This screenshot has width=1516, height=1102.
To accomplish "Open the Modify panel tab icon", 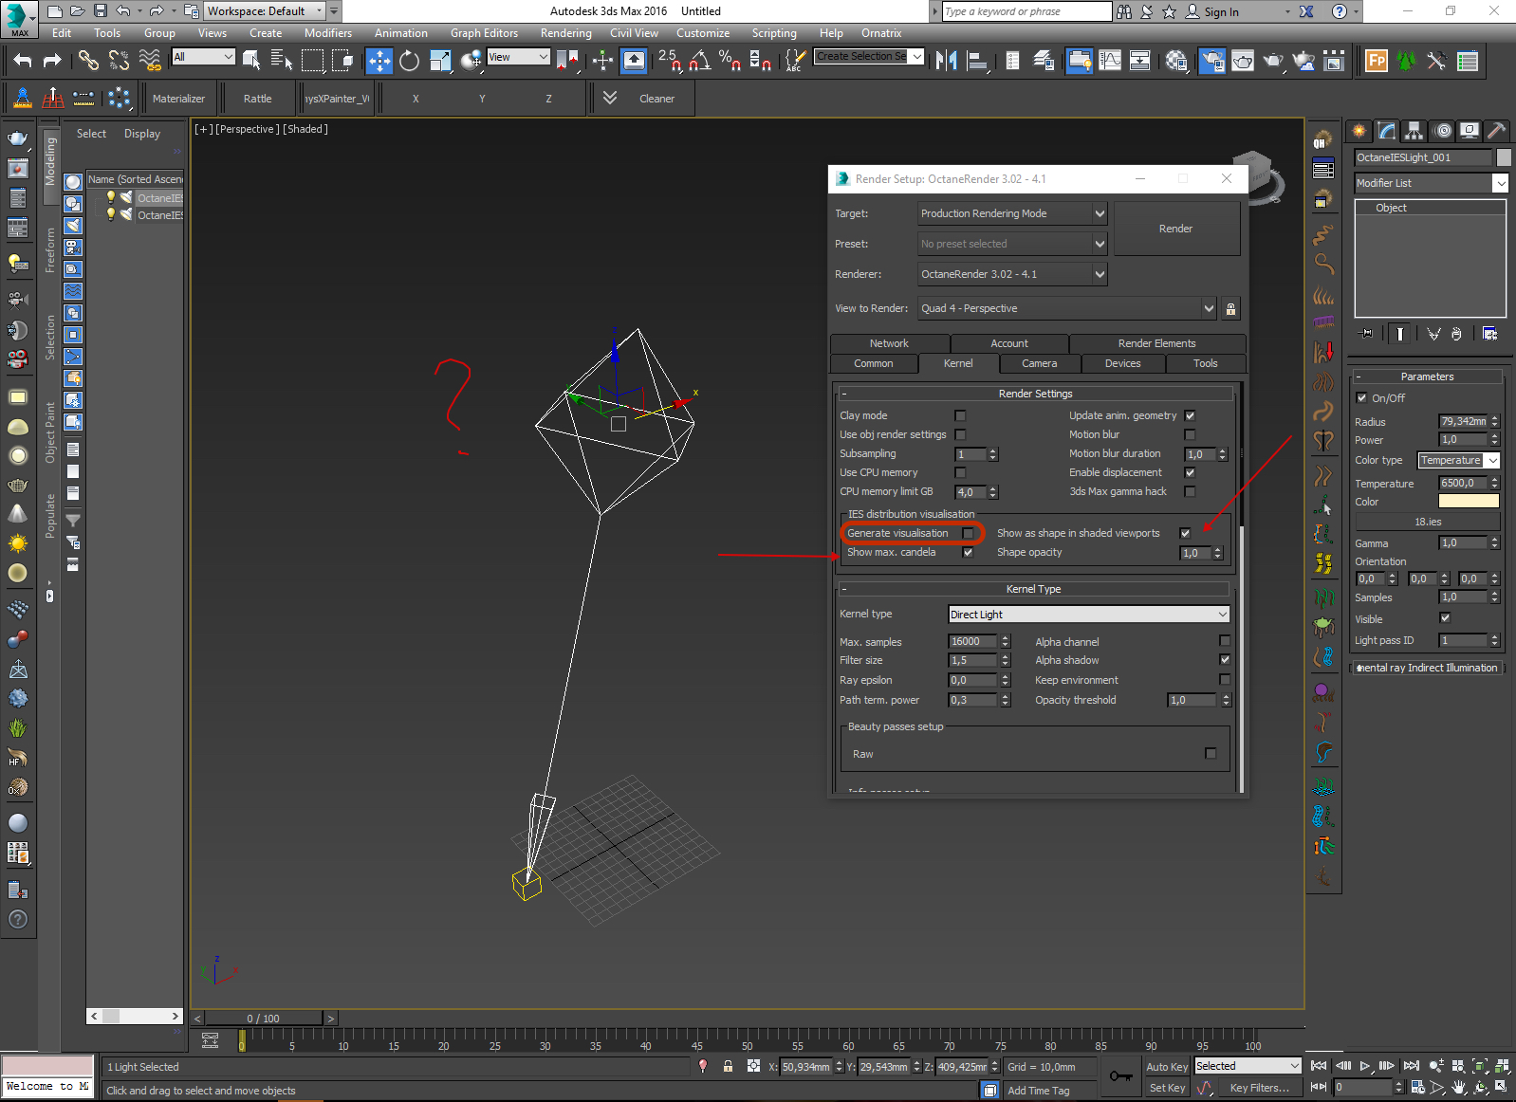I will point(1387,131).
